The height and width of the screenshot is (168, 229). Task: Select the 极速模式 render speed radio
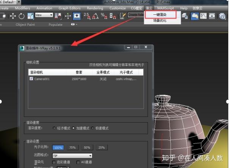click(x=93, y=128)
